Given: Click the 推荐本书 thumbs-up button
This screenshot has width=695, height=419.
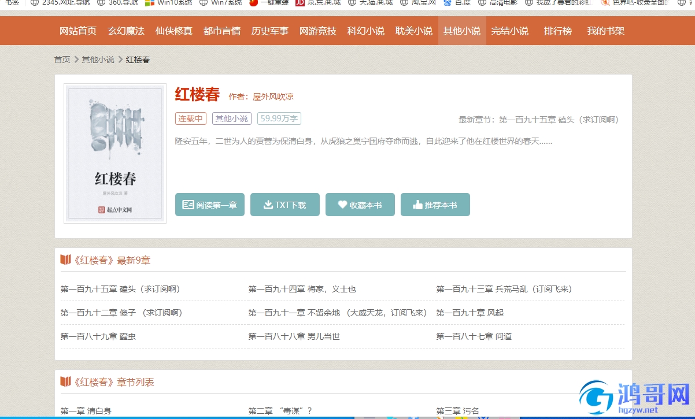Looking at the screenshot, I should click(x=435, y=205).
